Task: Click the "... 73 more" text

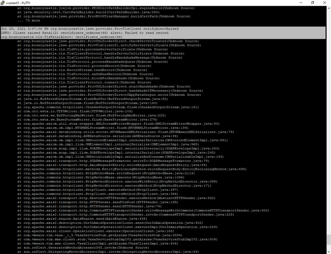Action: pyautogui.click(x=29, y=21)
